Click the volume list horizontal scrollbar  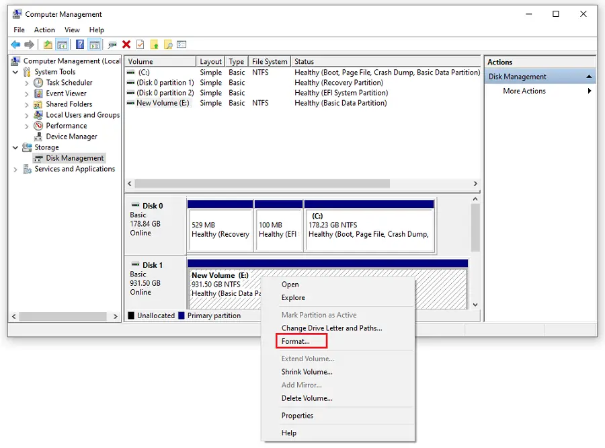click(262, 184)
